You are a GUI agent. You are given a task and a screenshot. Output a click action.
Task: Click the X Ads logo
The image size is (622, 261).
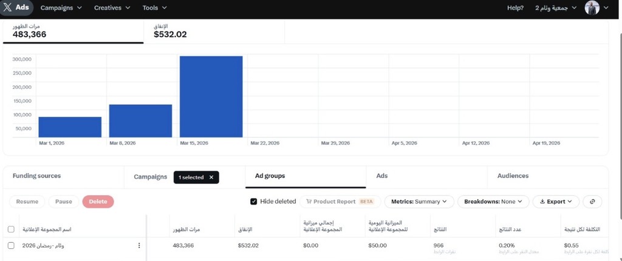pos(16,8)
